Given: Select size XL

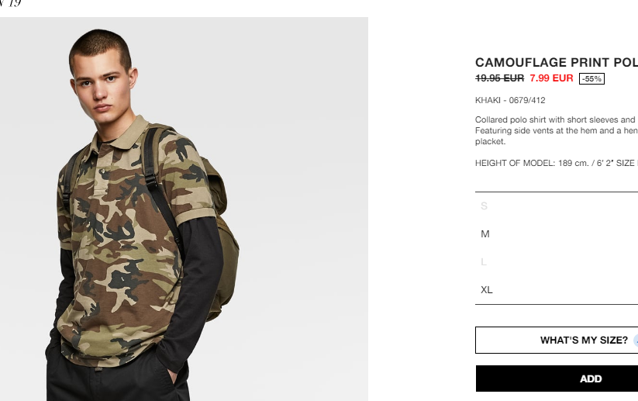Looking at the screenshot, I should (557, 290).
